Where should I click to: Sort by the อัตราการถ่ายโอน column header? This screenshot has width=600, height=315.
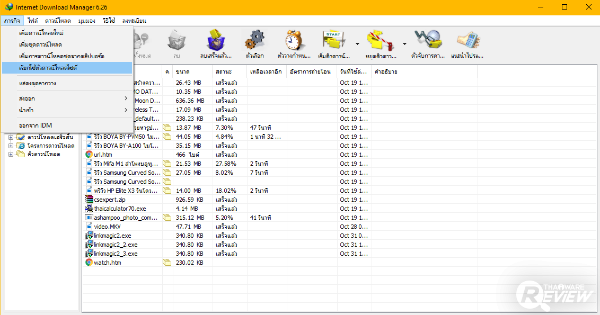[312, 71]
